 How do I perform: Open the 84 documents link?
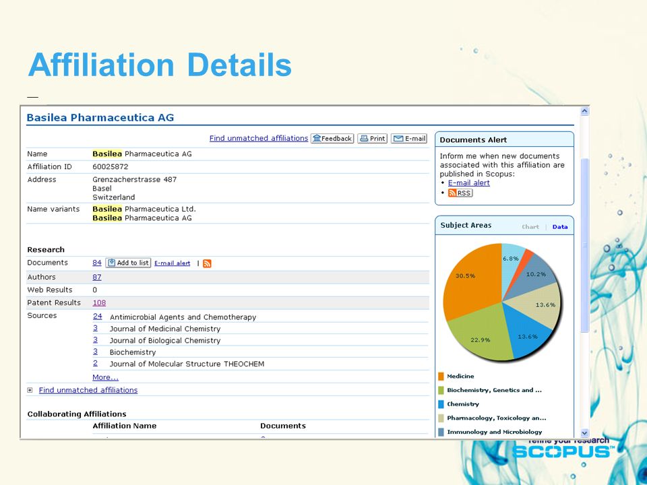point(97,263)
